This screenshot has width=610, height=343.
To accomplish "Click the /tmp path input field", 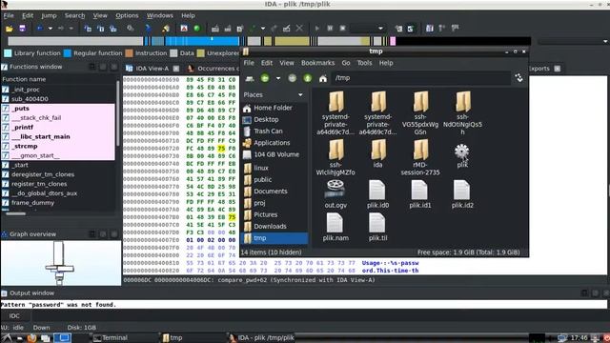I will click(x=421, y=78).
